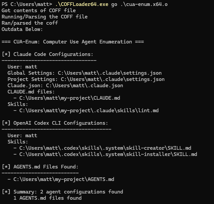Screen dimensions: 214x204
Task: Click the Got contents of COFF file line
Action: click(x=39, y=11)
